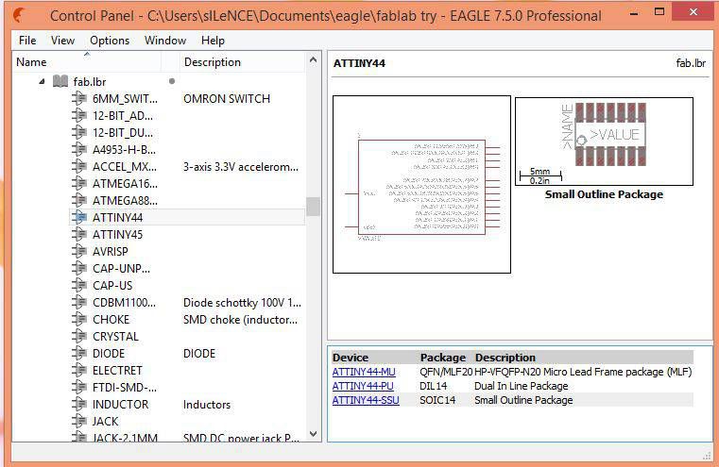Click the EAGLE logo in title bar
Image resolution: width=719 pixels, height=467 pixels.
[19, 15]
